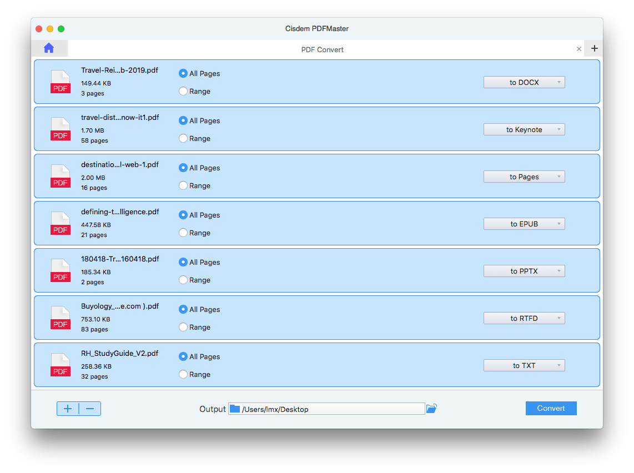Open a new tab with the plus button

click(x=593, y=48)
